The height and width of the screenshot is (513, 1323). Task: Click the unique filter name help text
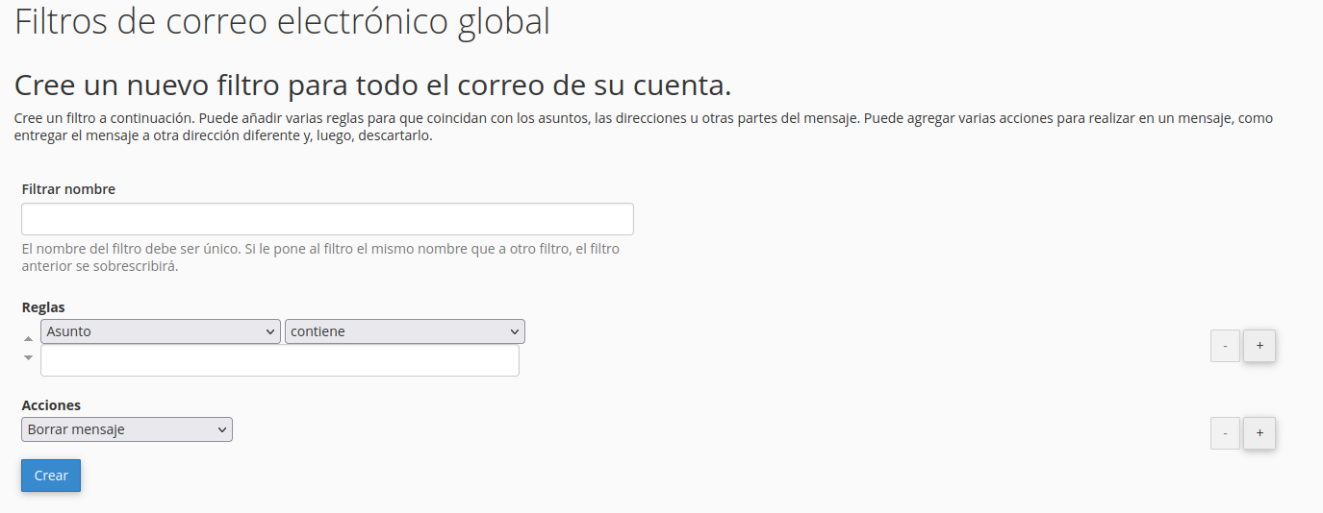[319, 257]
